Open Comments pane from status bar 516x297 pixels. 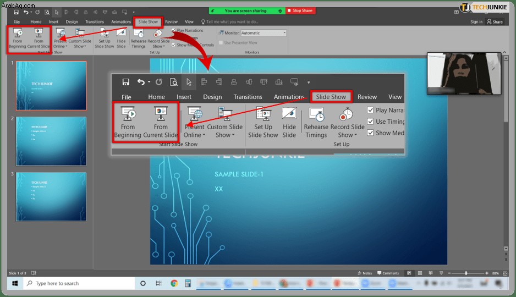388,273
